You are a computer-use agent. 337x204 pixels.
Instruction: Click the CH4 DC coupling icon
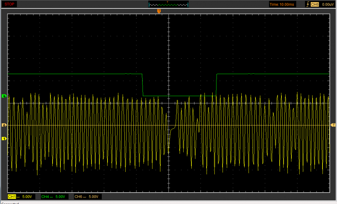click(52, 197)
